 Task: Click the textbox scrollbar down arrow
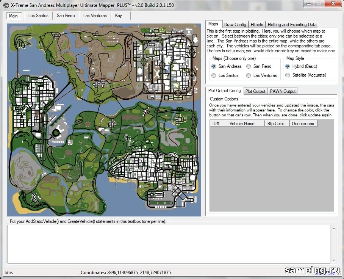pos(334,260)
